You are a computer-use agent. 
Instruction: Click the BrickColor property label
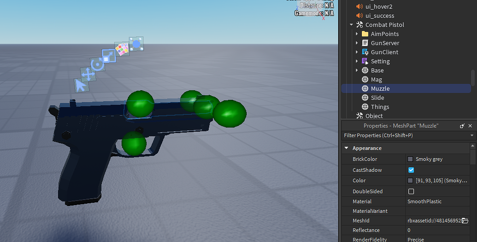pyautogui.click(x=365, y=159)
